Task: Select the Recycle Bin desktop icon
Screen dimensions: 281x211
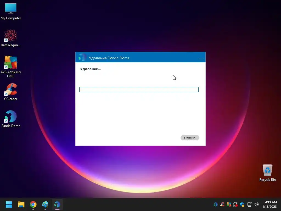Action: coord(267,173)
